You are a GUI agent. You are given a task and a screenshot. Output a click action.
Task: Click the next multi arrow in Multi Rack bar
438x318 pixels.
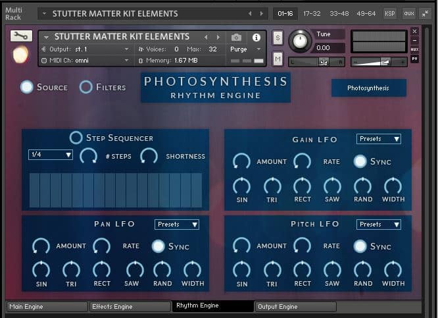pyautogui.click(x=262, y=13)
